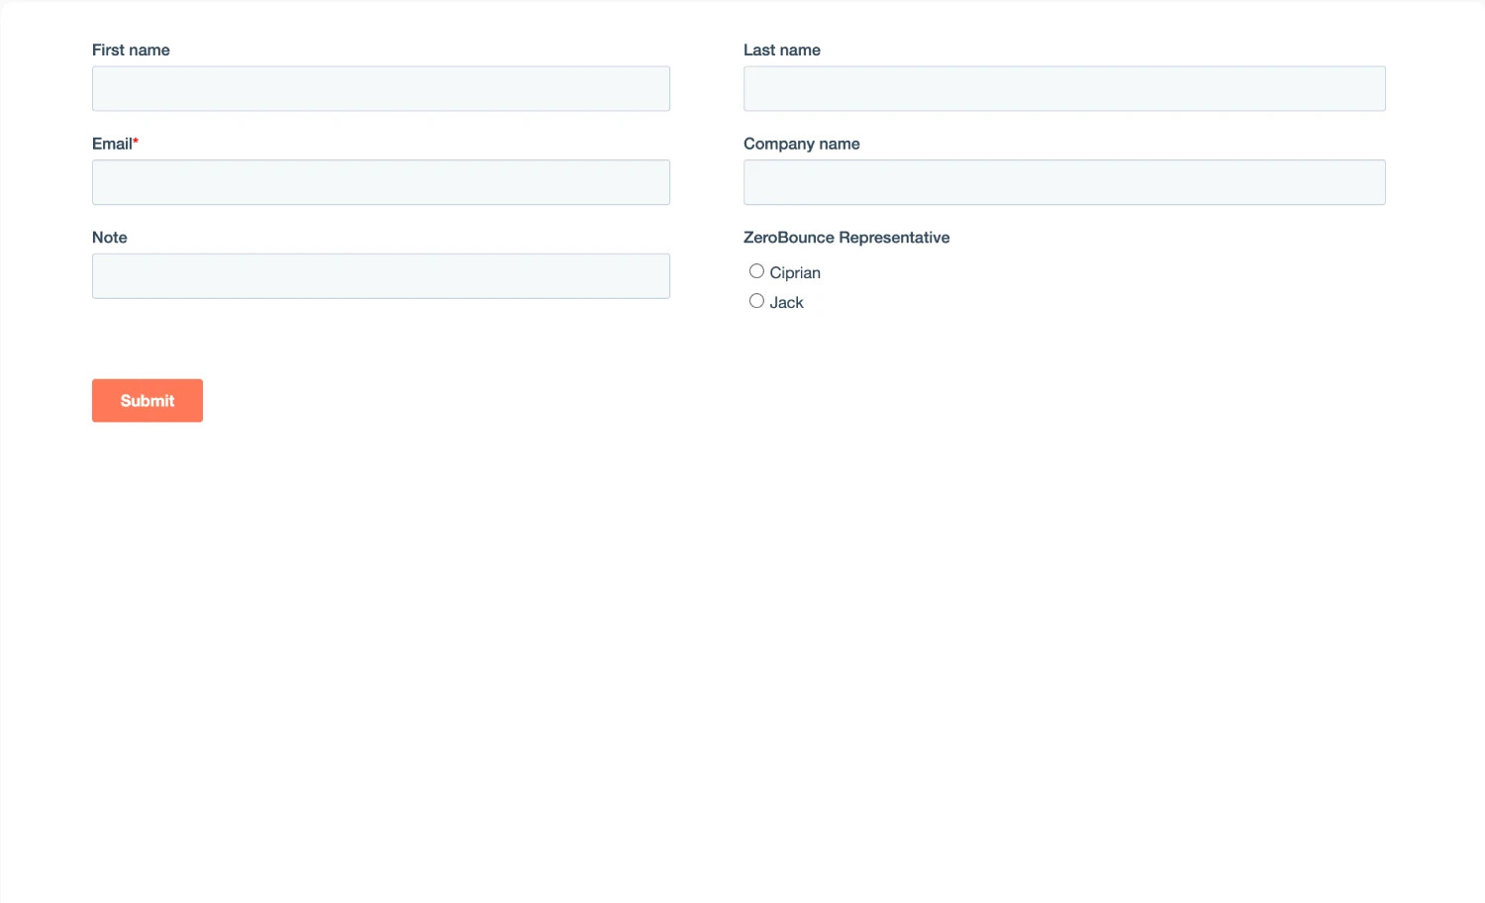The height and width of the screenshot is (903, 1485).
Task: Click inside the Last name field
Action: [x=1064, y=88]
